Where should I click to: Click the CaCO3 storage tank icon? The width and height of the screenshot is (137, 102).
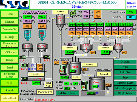tap(42, 48)
